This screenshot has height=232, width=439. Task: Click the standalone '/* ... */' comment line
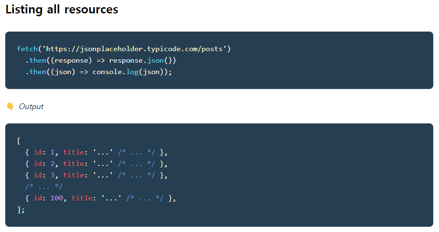44,187
